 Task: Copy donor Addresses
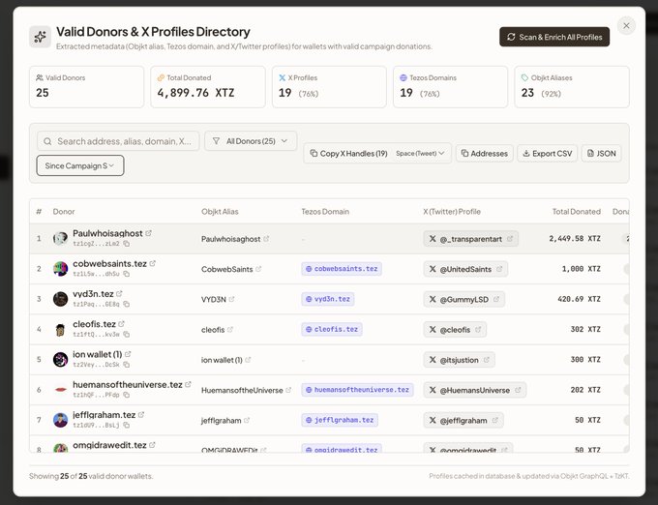pos(484,154)
